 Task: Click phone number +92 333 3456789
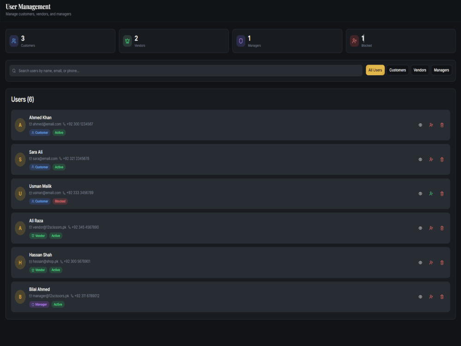point(80,193)
